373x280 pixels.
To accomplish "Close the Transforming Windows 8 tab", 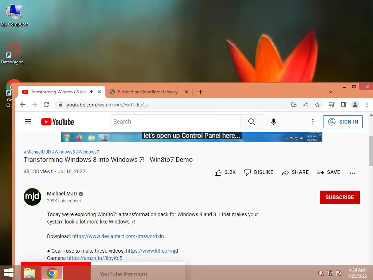I will click(99, 92).
